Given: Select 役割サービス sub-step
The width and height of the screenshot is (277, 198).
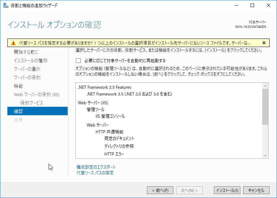Looking at the screenshot, I should click(x=32, y=103).
